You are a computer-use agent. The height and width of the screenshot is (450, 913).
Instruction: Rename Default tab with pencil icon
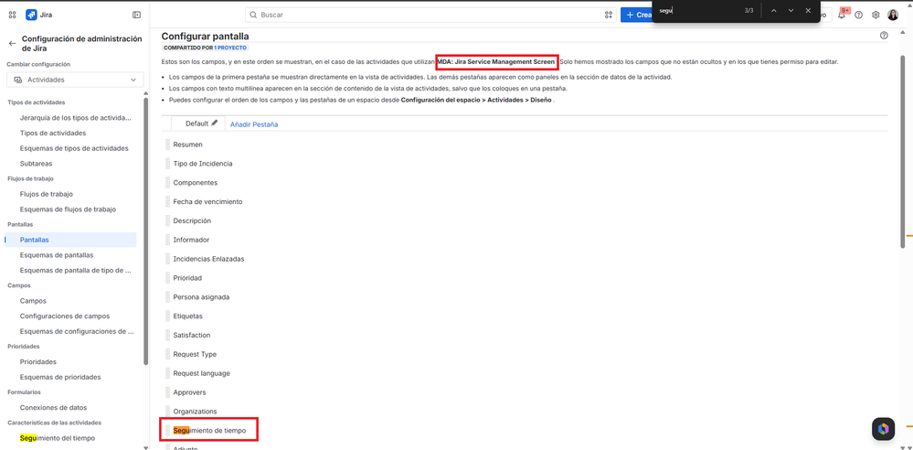click(214, 123)
